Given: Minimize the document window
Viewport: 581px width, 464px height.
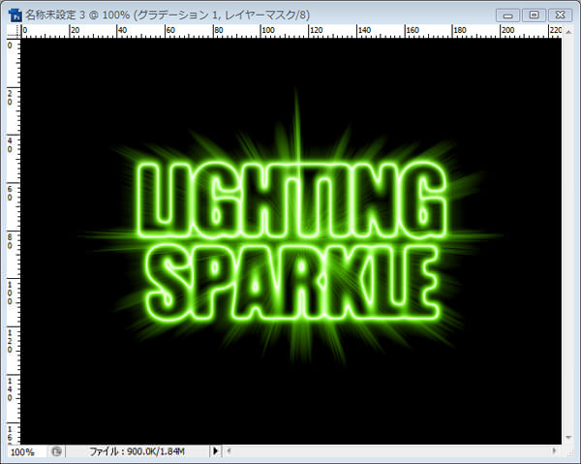Looking at the screenshot, I should (509, 15).
